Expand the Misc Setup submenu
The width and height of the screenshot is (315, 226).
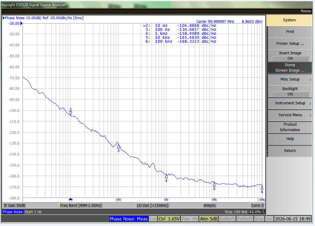(x=290, y=79)
